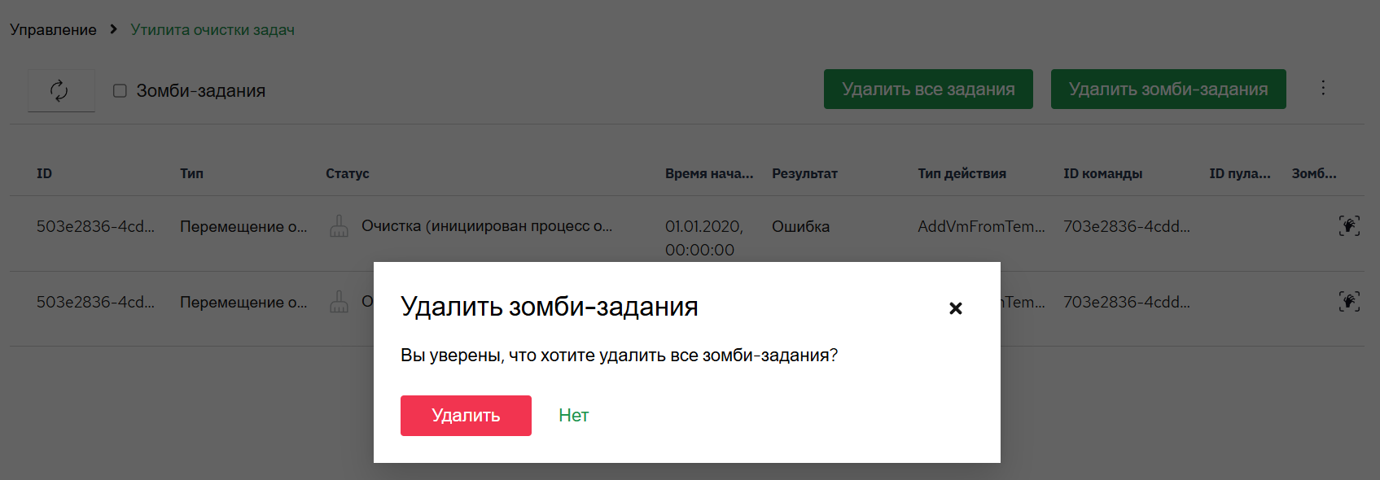Toggle the Зомби-задания checkbox
The width and height of the screenshot is (1380, 480).
(120, 90)
